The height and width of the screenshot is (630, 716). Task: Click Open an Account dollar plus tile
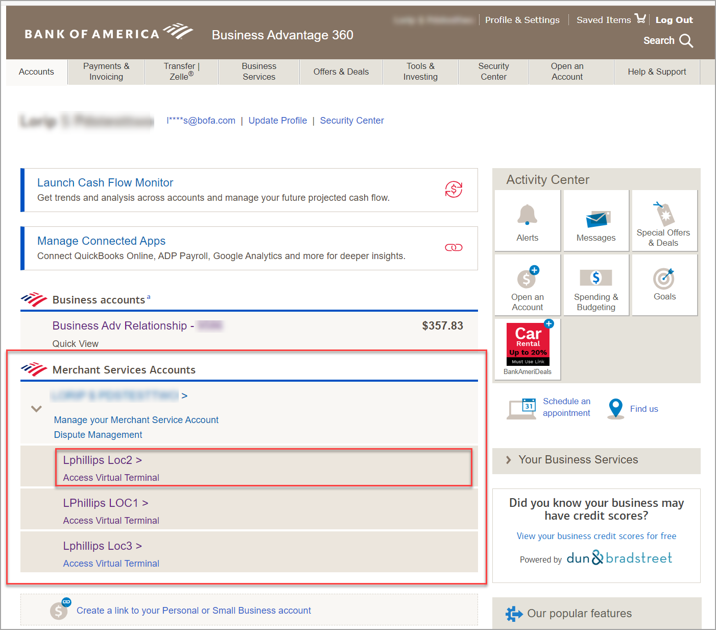coord(528,285)
